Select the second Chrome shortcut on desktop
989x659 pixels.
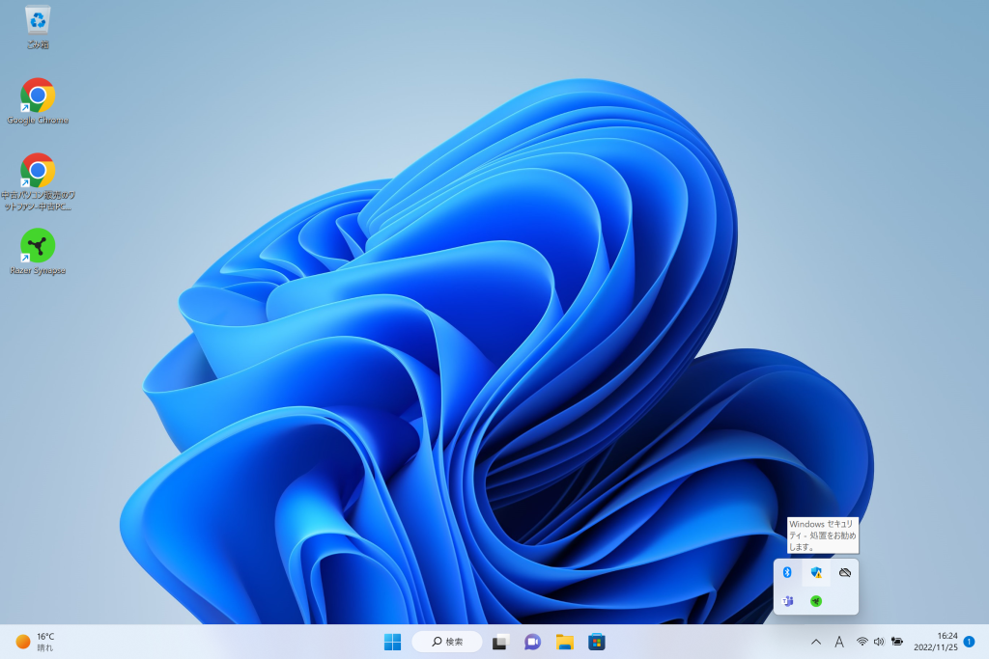pos(38,172)
